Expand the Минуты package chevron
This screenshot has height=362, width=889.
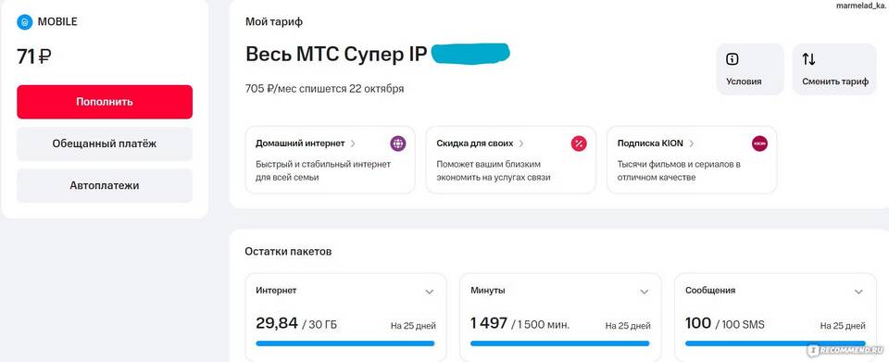pos(645,292)
